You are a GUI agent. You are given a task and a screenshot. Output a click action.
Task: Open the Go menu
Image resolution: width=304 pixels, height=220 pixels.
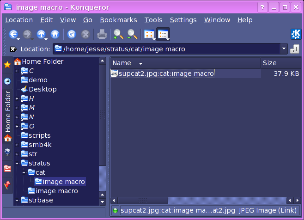[88, 20]
